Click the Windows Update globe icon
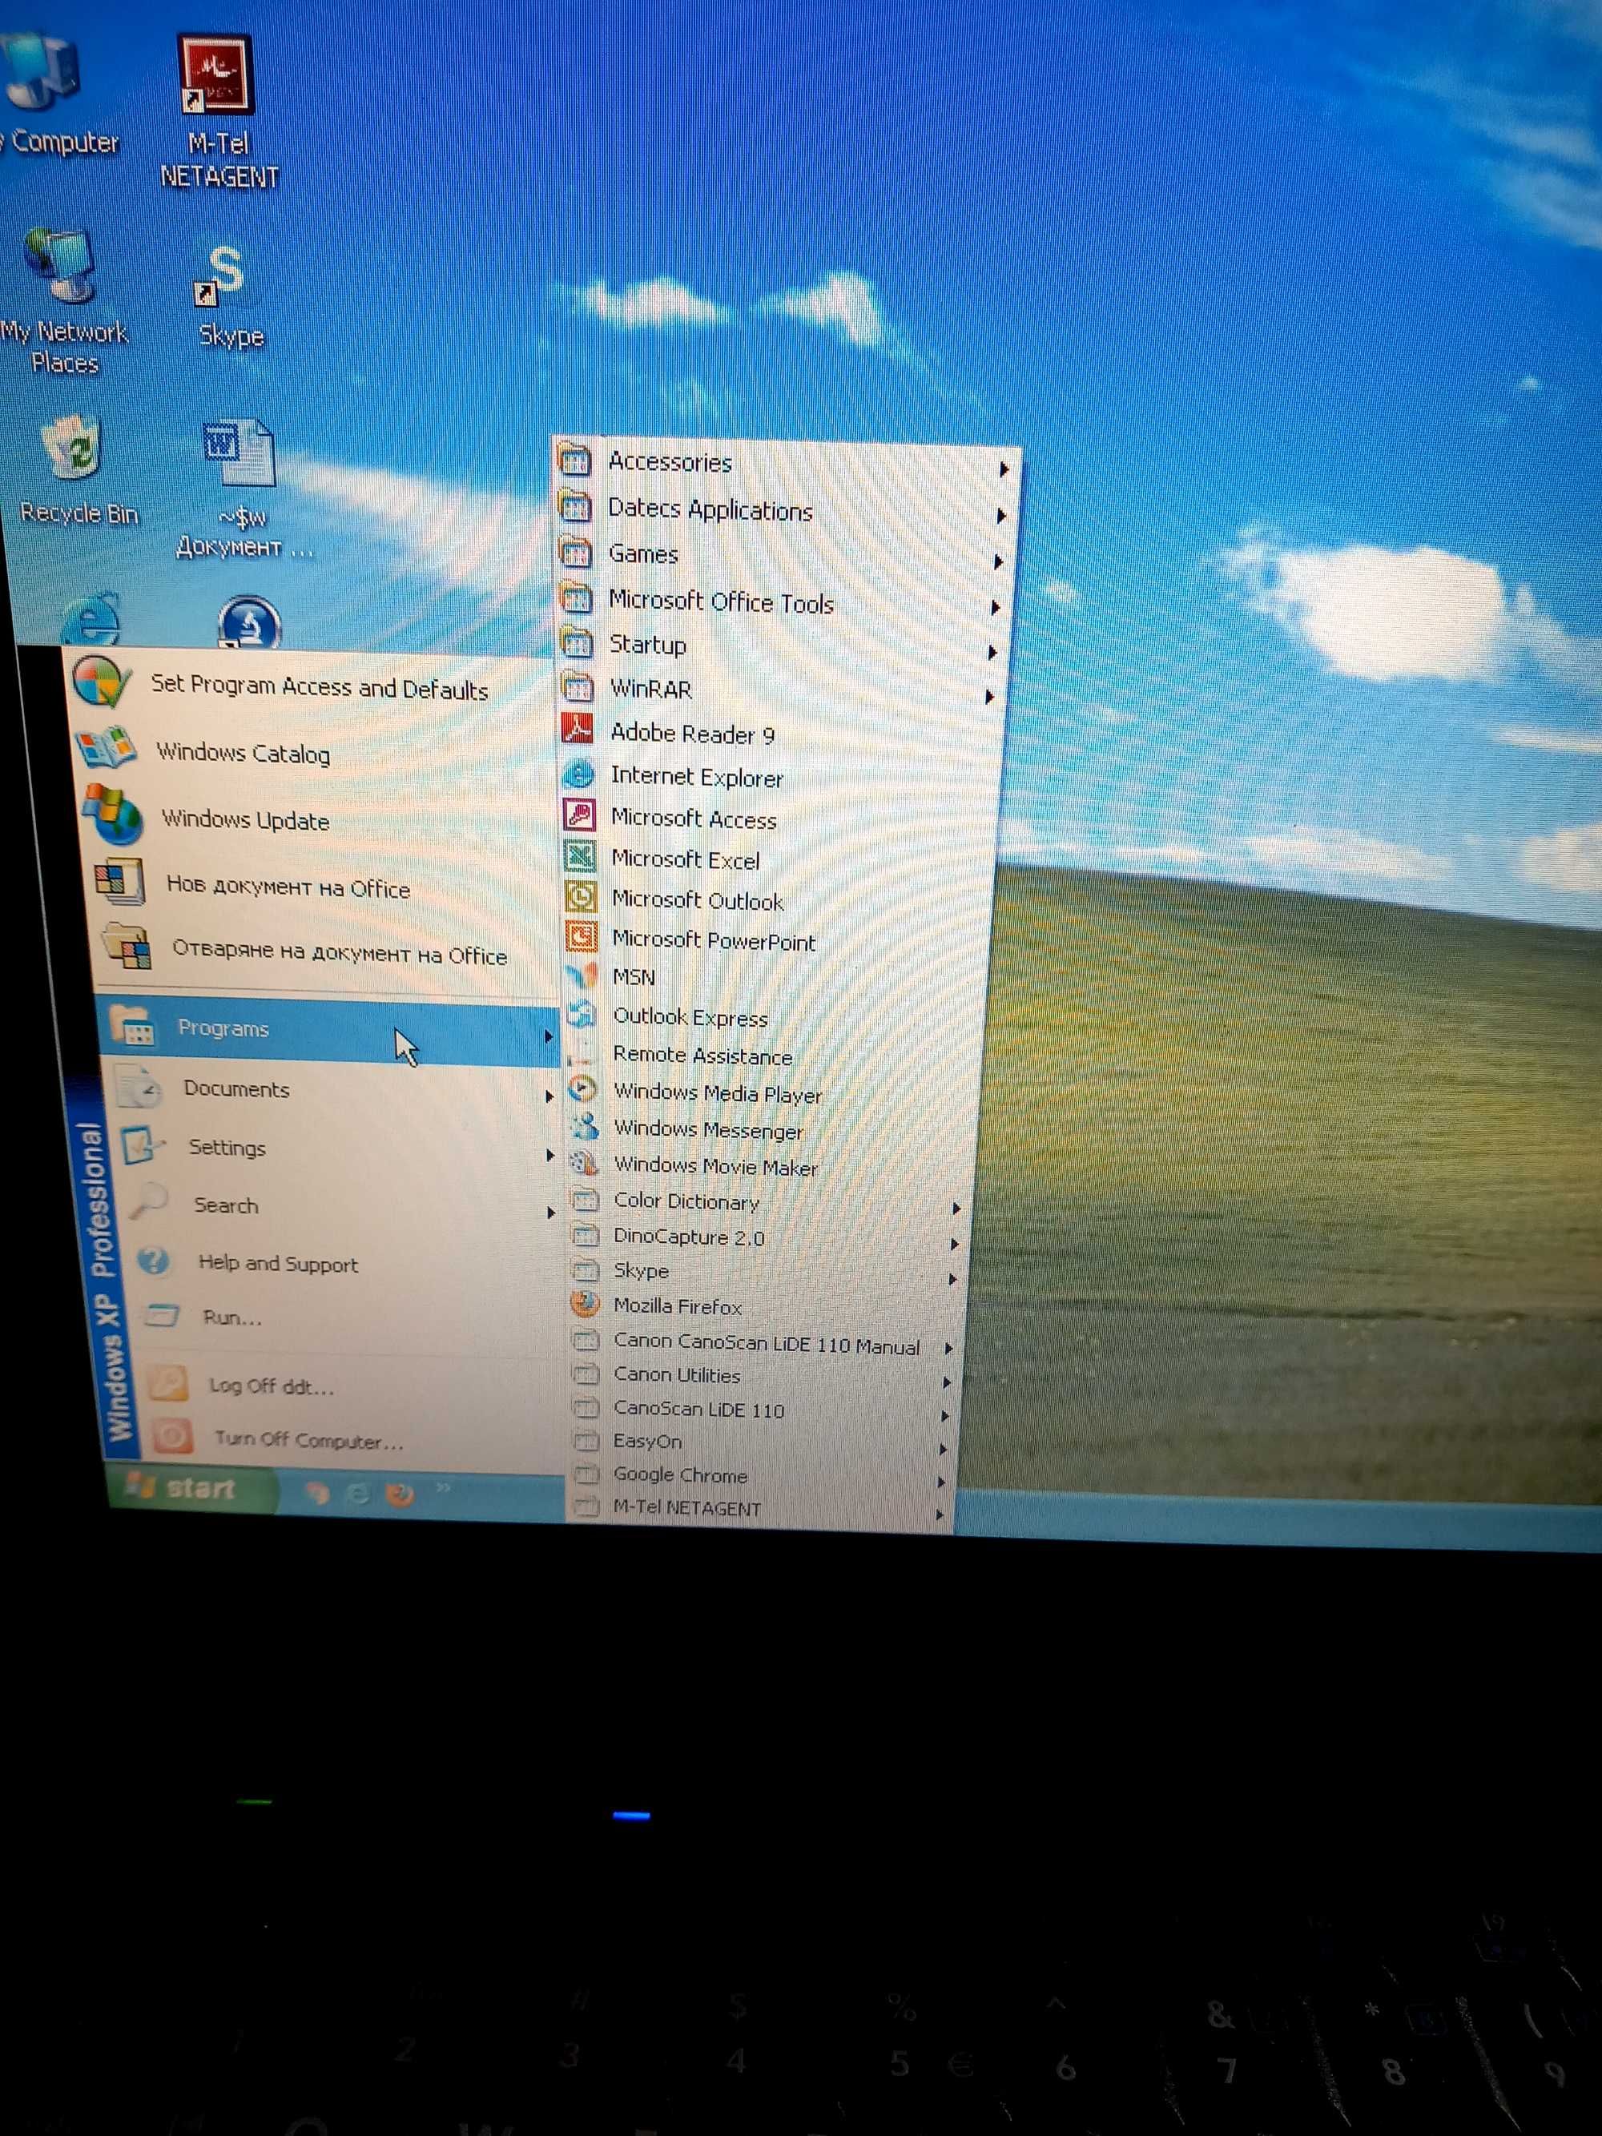 click(113, 814)
